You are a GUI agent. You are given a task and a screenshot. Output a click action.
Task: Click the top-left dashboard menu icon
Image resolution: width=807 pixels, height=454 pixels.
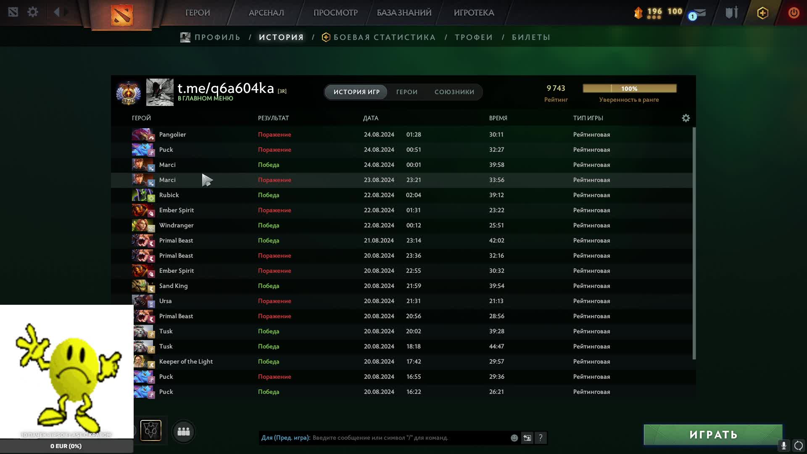[x=13, y=12]
